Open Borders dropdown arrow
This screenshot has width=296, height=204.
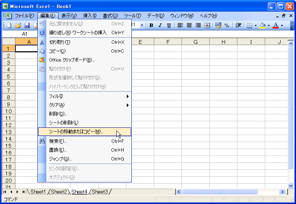pyautogui.click(x=256, y=25)
